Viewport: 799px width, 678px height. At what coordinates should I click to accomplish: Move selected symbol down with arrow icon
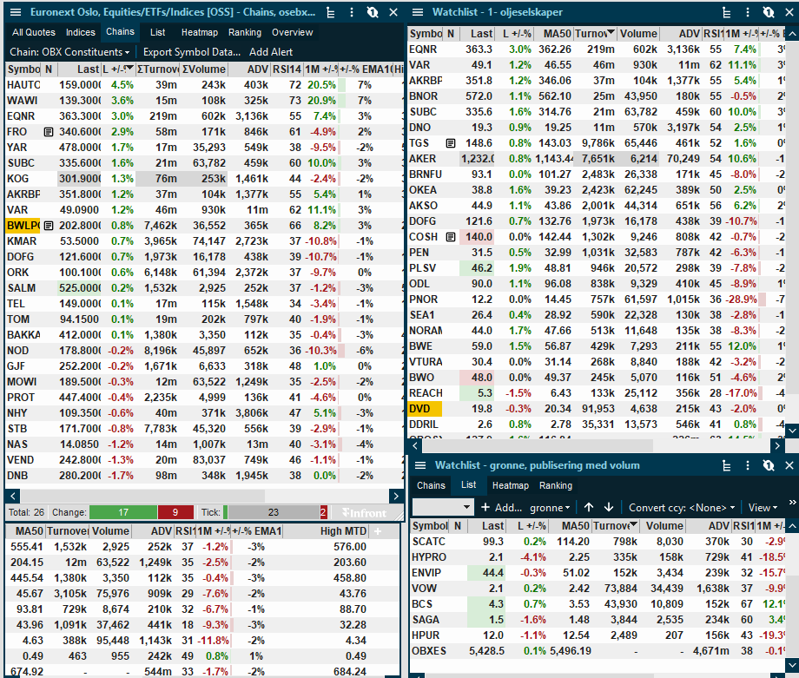(609, 507)
